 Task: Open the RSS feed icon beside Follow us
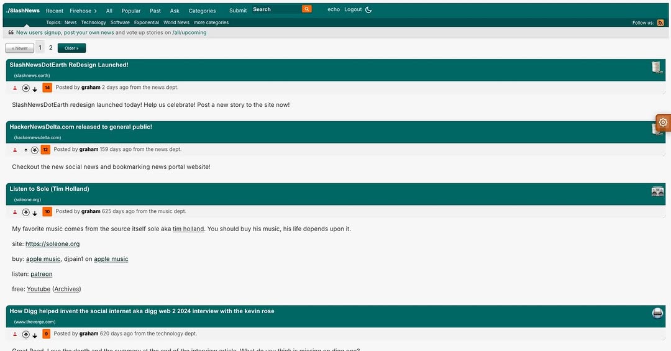click(660, 23)
